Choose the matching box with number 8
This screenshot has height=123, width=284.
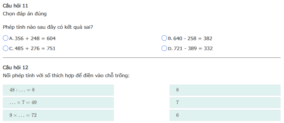(225, 90)
